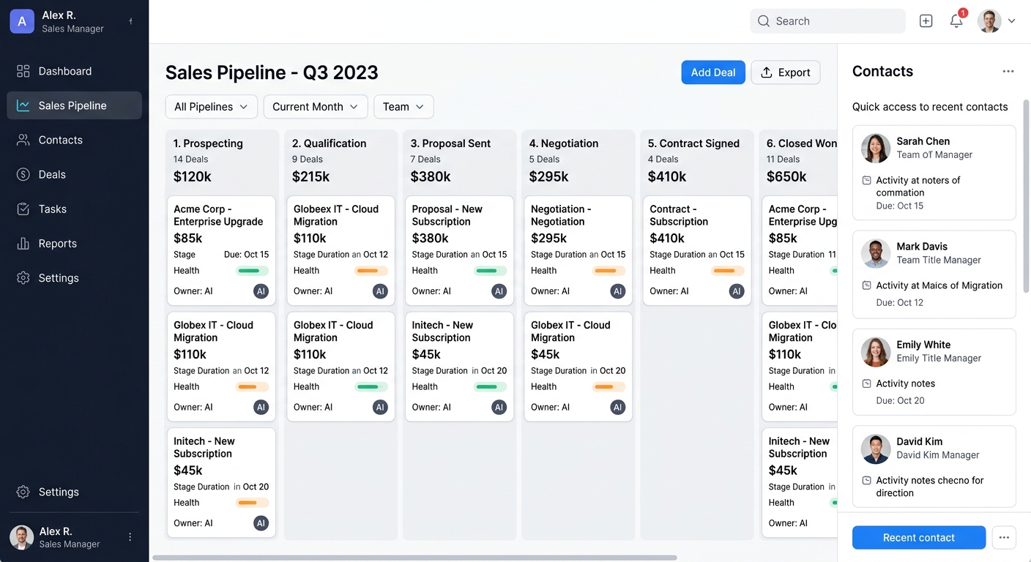Click the activity icon under David Kim
Image resolution: width=1031 pixels, height=562 pixels.
point(866,481)
